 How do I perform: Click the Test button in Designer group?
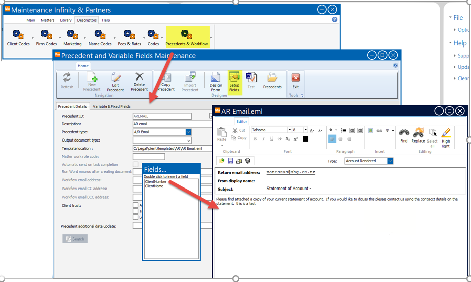(251, 80)
